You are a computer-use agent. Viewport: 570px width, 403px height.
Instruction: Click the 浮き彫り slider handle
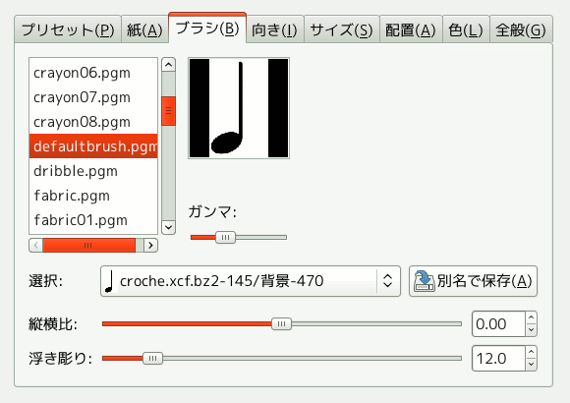pos(152,358)
